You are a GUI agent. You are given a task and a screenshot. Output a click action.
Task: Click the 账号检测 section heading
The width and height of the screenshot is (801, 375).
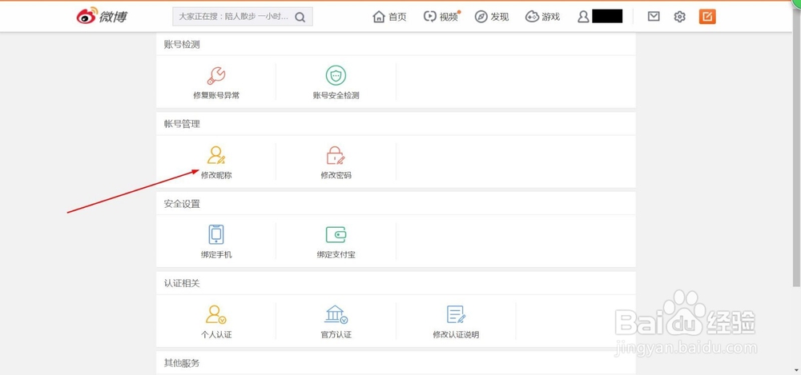click(182, 45)
